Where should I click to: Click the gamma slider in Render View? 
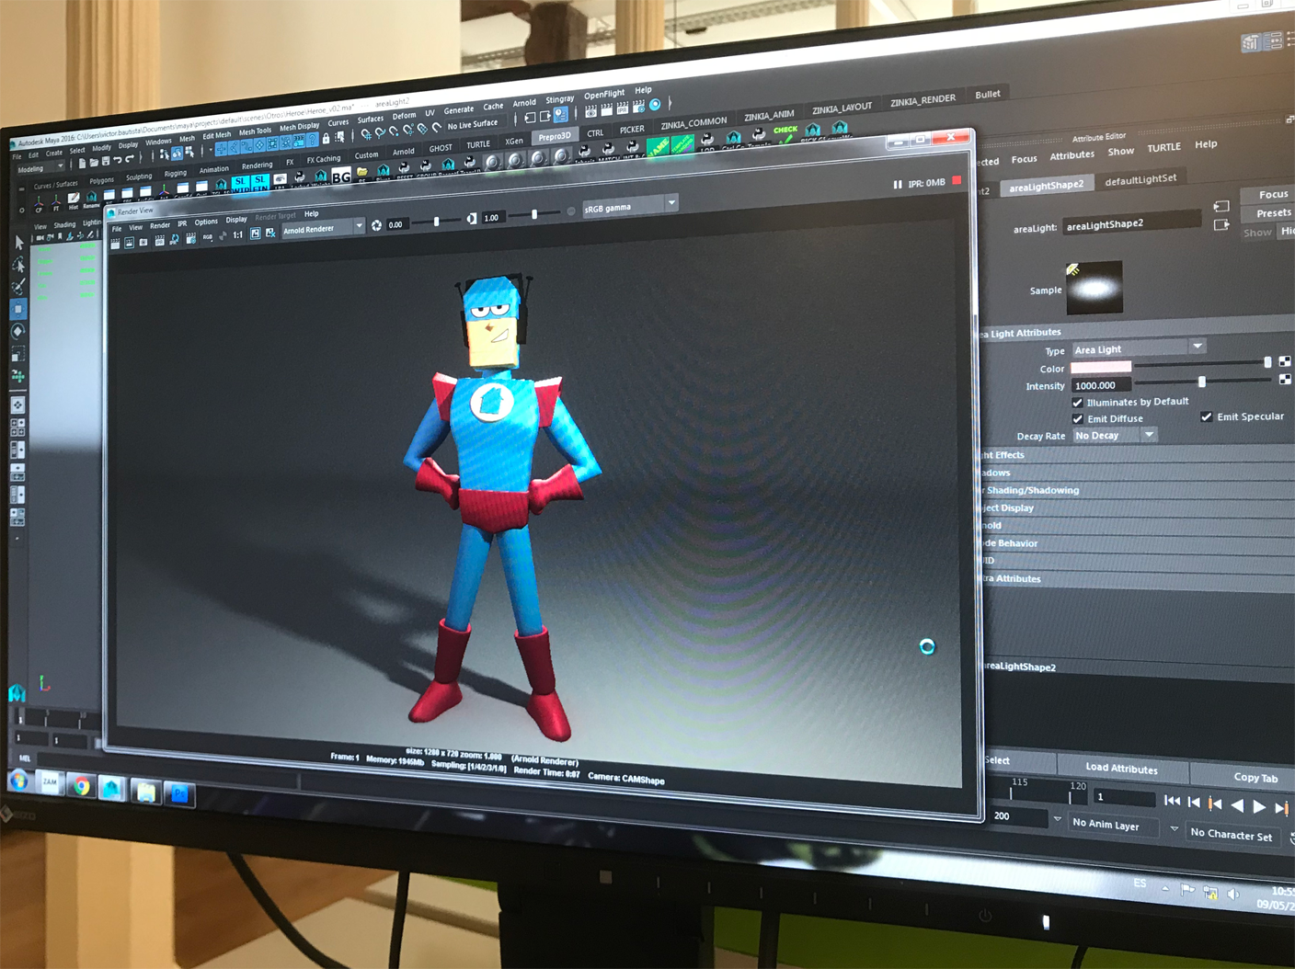(x=534, y=215)
